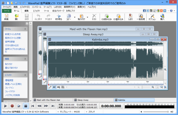Collapse the ファイル sidebar section
This screenshot has height=115, width=178.
coord(25,29)
